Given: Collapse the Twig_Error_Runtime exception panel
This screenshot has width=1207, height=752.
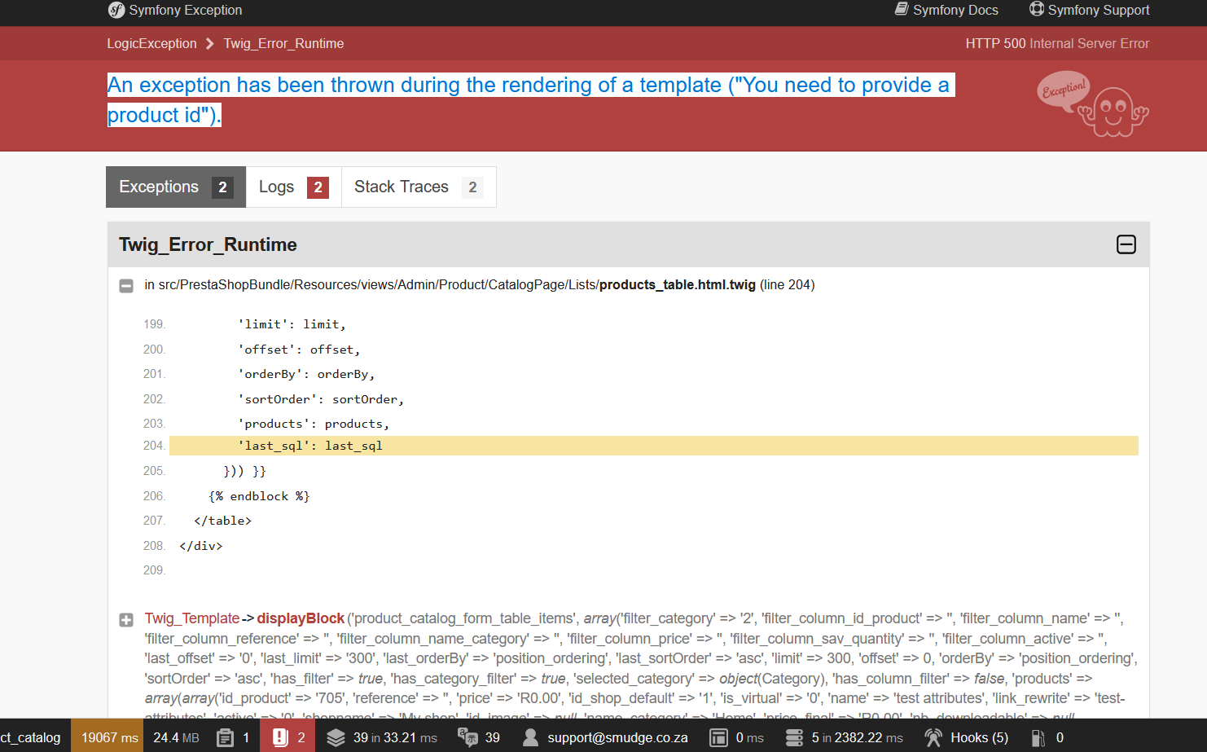Looking at the screenshot, I should pos(1126,244).
